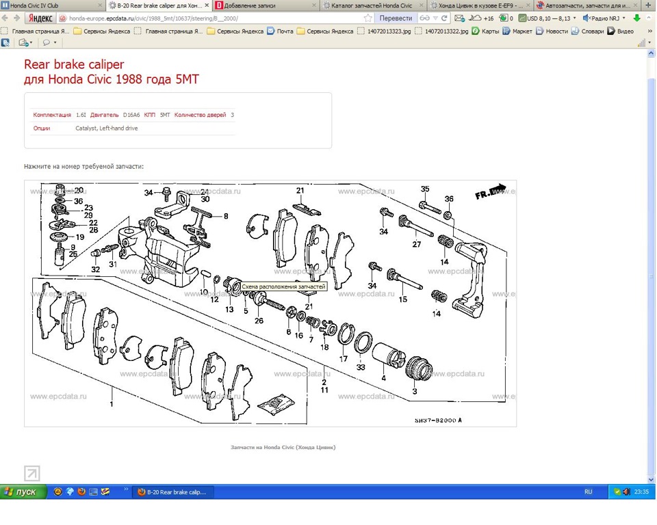657x525 pixels.
Task: Switch the RU language indicator
Action: [589, 492]
